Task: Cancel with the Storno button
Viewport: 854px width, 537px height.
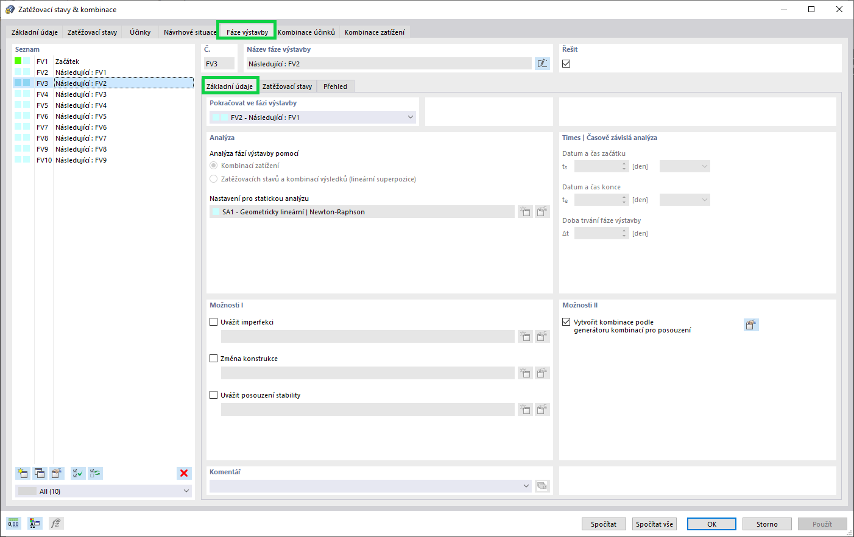Action: 767,524
